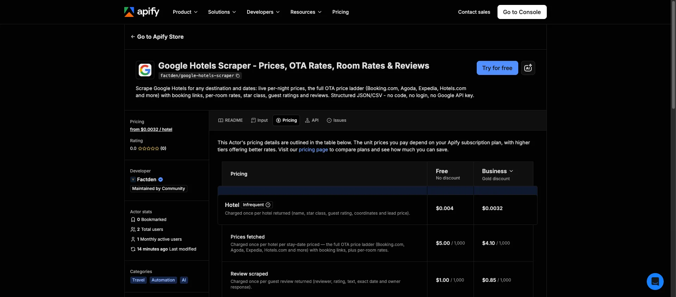Click the star rating icons

(x=149, y=148)
